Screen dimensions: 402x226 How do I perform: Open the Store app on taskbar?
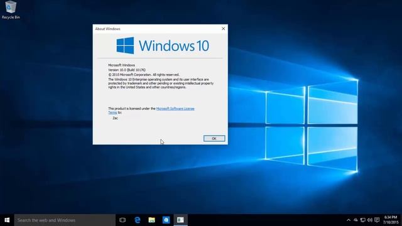[166, 220]
